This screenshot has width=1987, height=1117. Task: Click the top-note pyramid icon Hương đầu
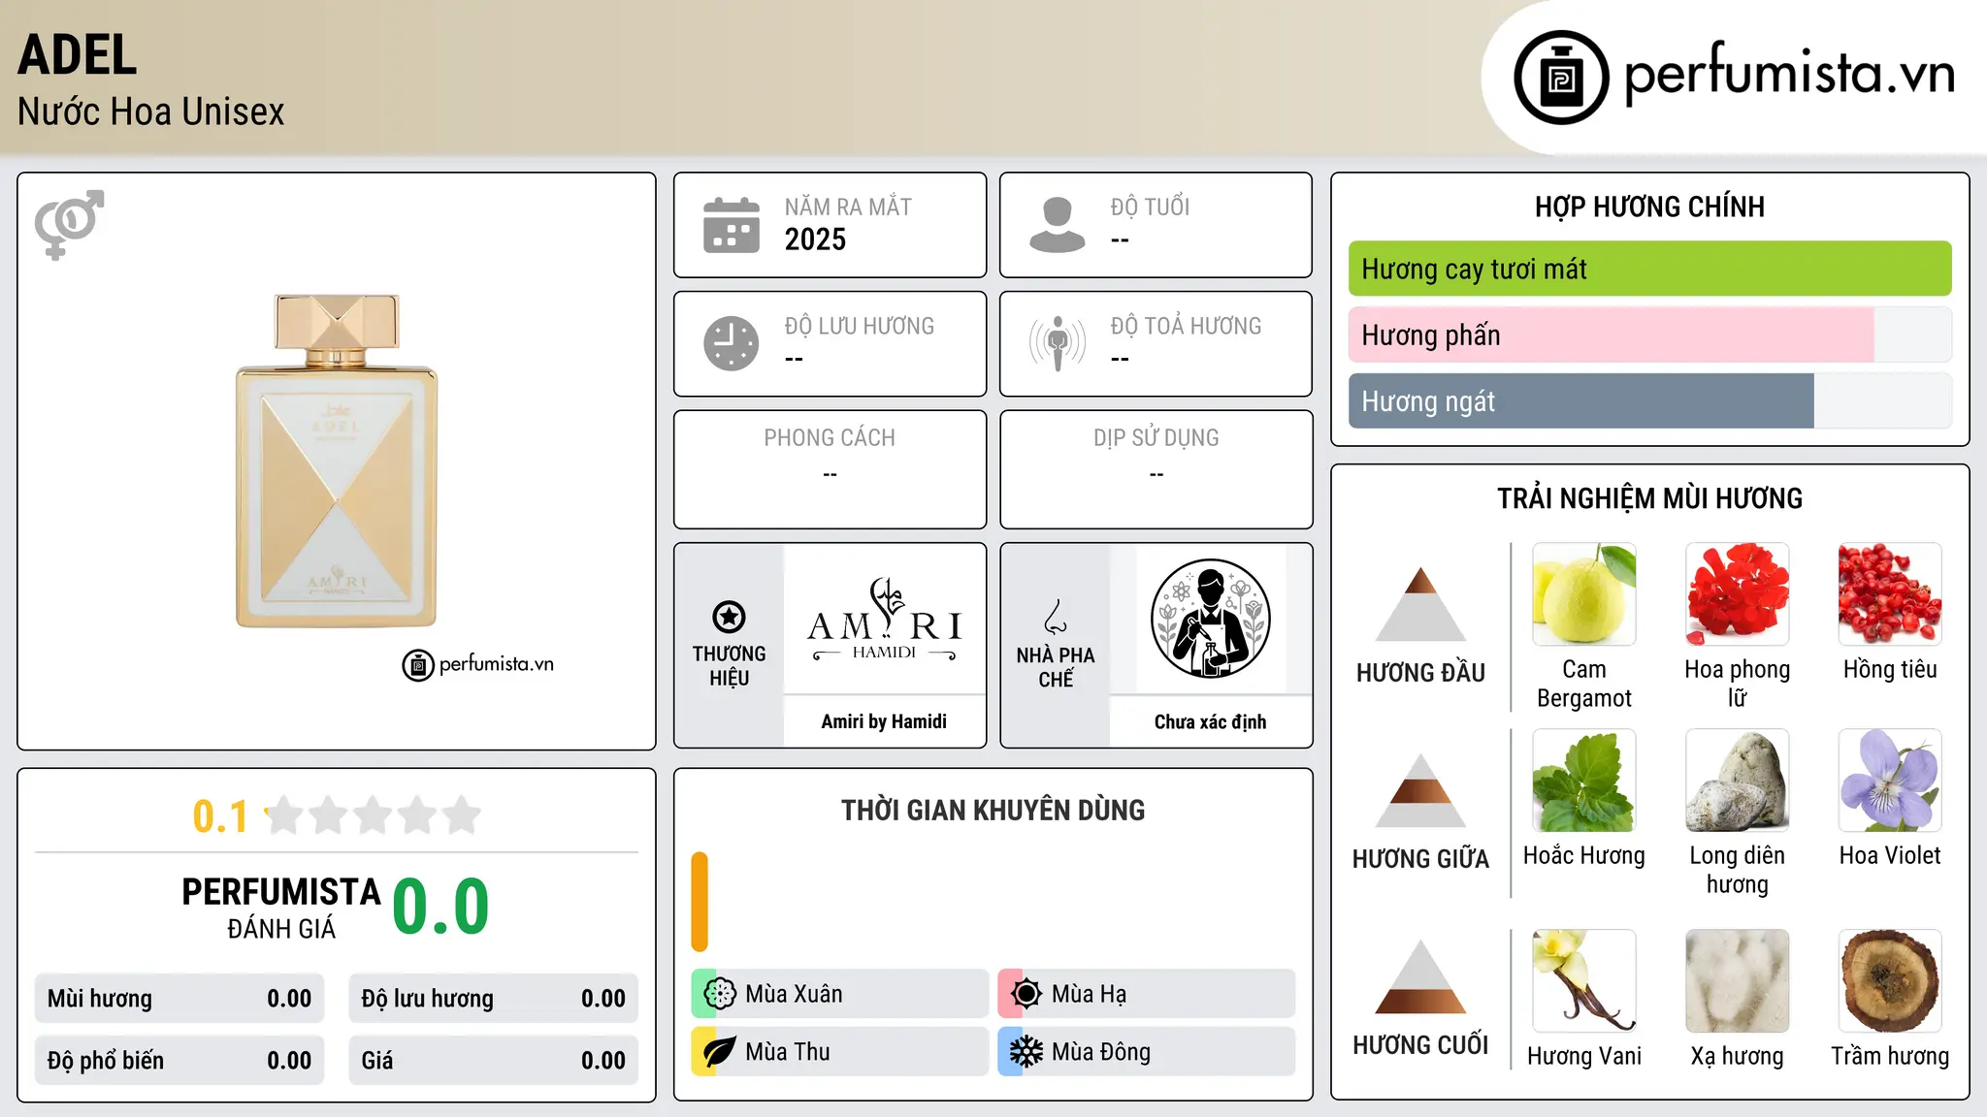(1420, 603)
